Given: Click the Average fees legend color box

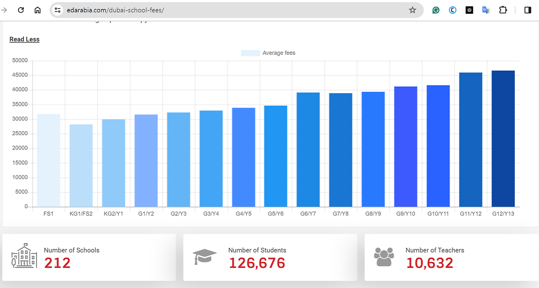Looking at the screenshot, I should click(250, 53).
